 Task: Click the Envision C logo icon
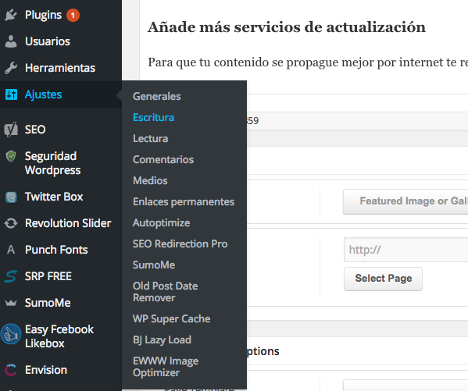(11, 370)
